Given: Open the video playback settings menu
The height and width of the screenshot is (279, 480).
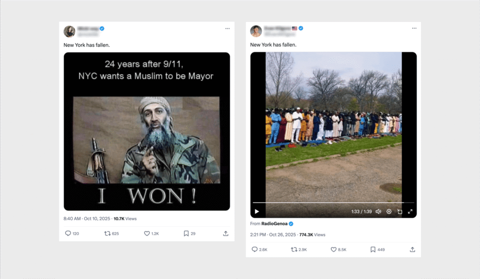Looking at the screenshot, I should point(389,212).
